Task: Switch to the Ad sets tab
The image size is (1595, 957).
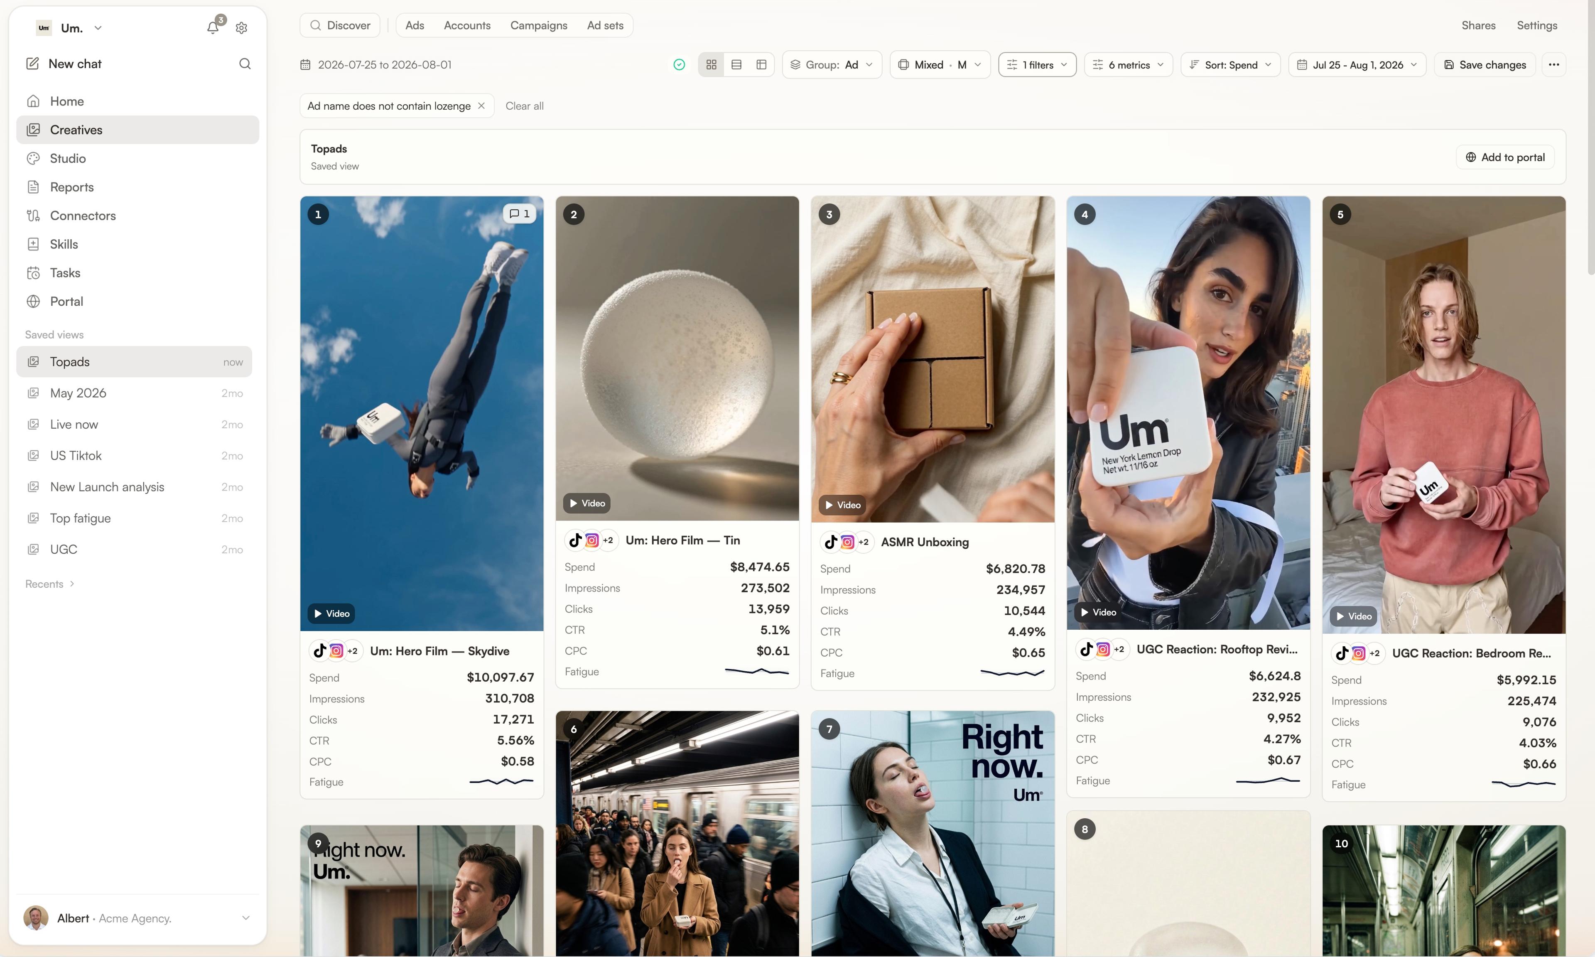Action: point(605,25)
